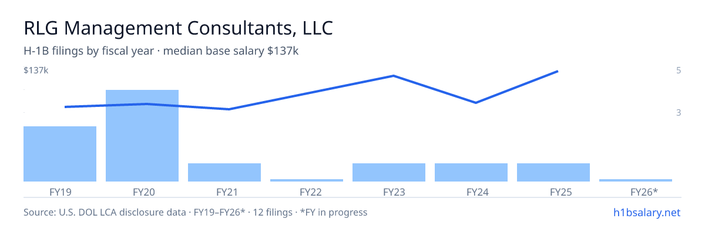Select the FY23 filings bar
The height and width of the screenshot is (235, 705).
389,172
